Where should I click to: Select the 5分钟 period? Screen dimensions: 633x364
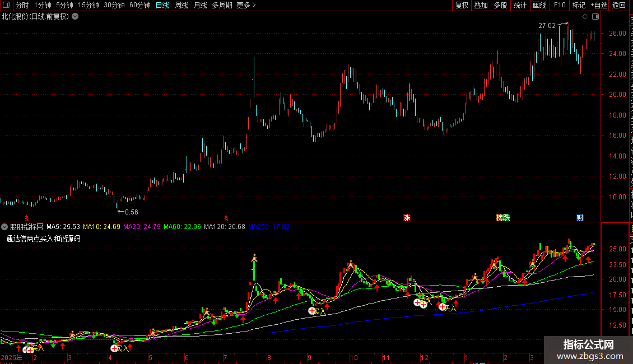64,5
